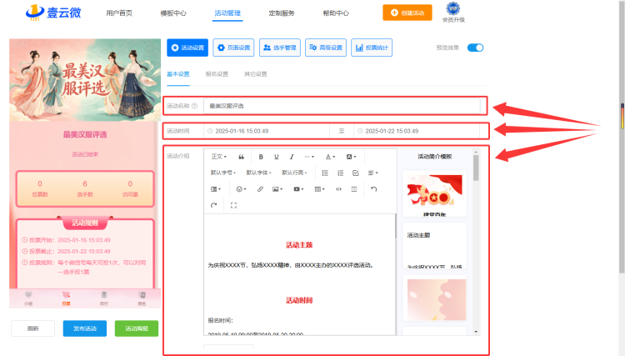Click the blue 发布活动 button
This screenshot has height=356, width=625.
click(85, 328)
